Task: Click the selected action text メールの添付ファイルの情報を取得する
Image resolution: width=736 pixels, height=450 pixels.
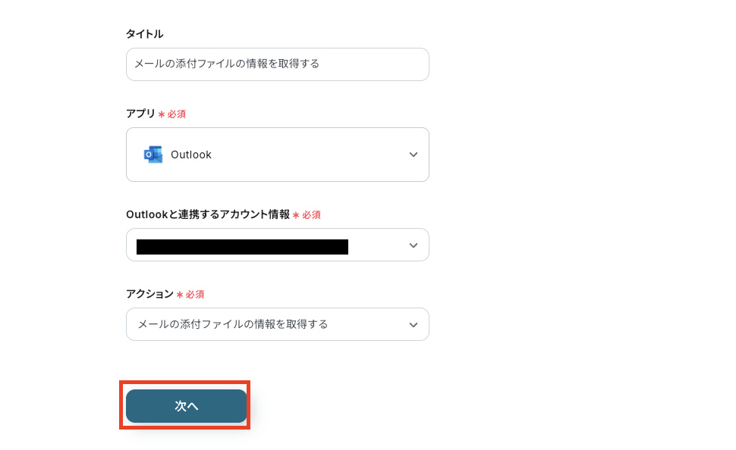Action: pyautogui.click(x=233, y=324)
